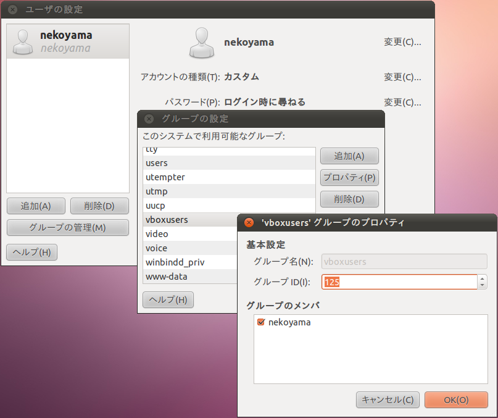Click 追加(A) in the group settings dialog
Image resolution: width=498 pixels, height=418 pixels.
click(x=349, y=156)
